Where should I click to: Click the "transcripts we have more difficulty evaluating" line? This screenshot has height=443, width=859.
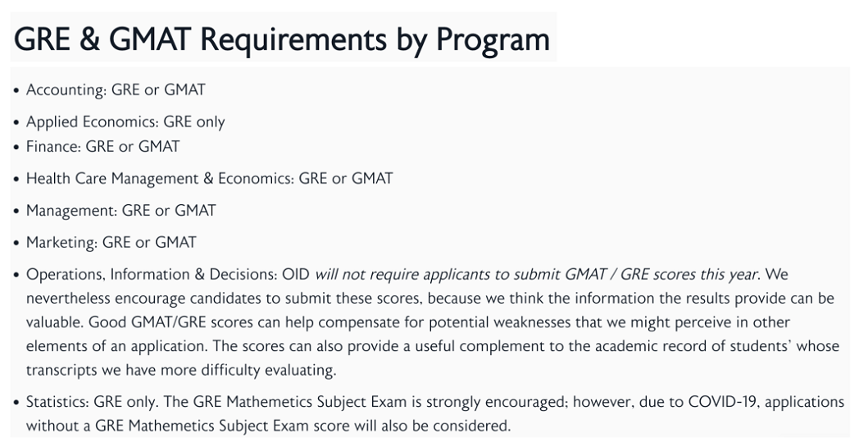point(180,370)
